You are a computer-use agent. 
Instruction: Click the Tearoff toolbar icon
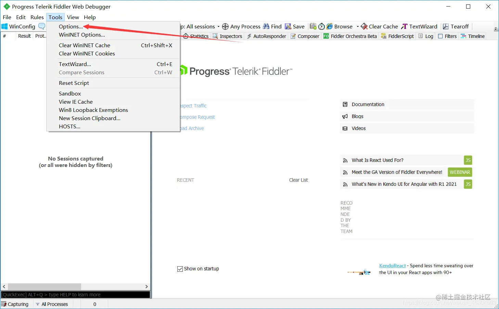(446, 26)
